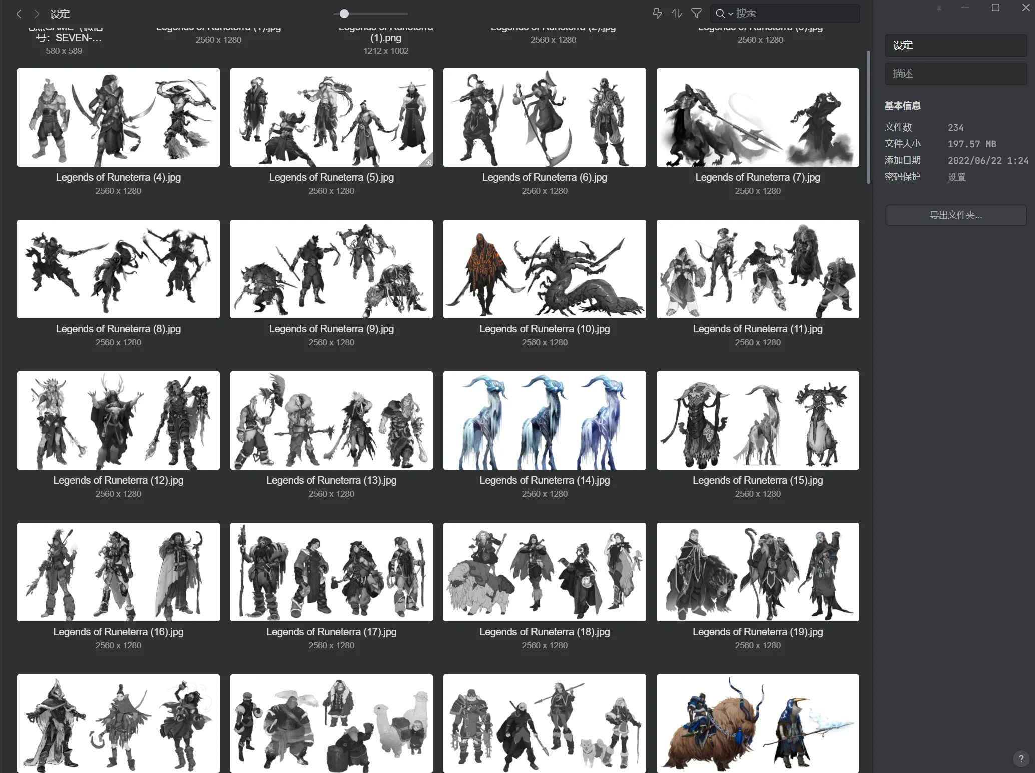Click the 描述 description field
The width and height of the screenshot is (1035, 773).
[x=956, y=74]
